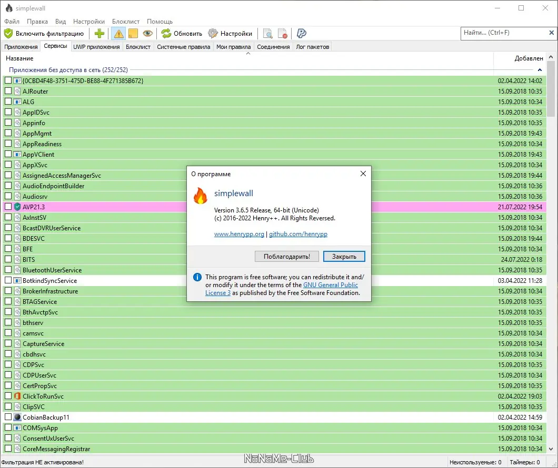
Task: Open the Лог пакетов tab
Action: (x=313, y=47)
